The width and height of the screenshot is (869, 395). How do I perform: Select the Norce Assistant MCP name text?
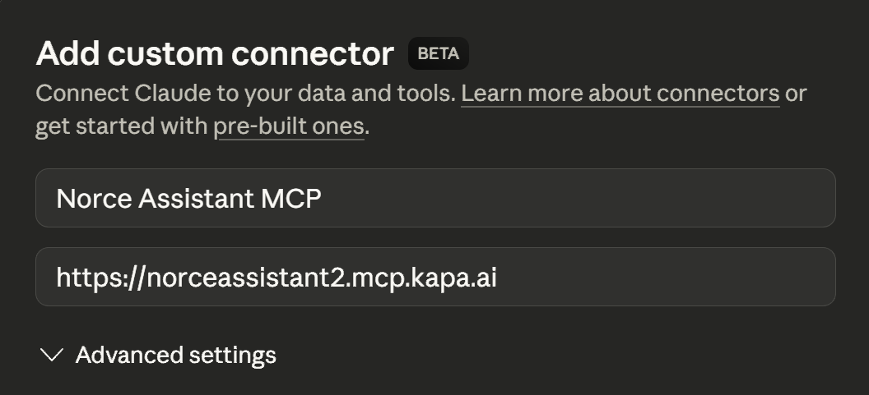pyautogui.click(x=188, y=199)
